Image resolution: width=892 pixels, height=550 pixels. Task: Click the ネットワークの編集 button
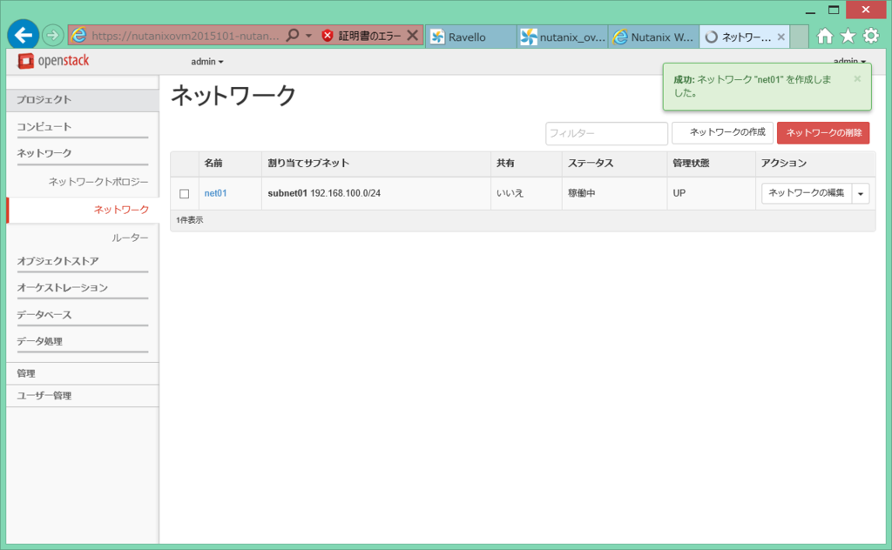pos(806,193)
